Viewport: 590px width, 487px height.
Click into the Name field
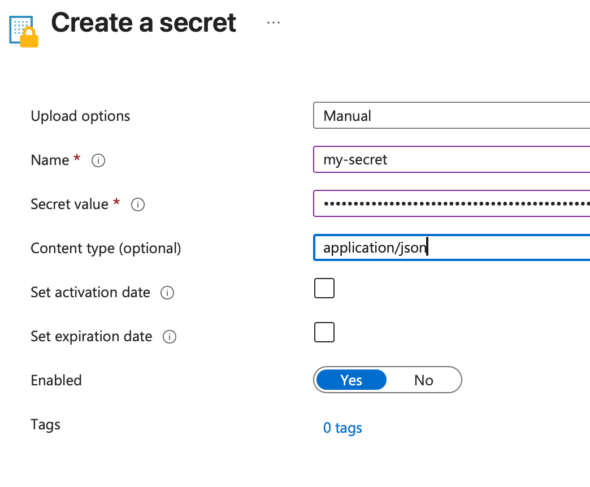(x=451, y=159)
